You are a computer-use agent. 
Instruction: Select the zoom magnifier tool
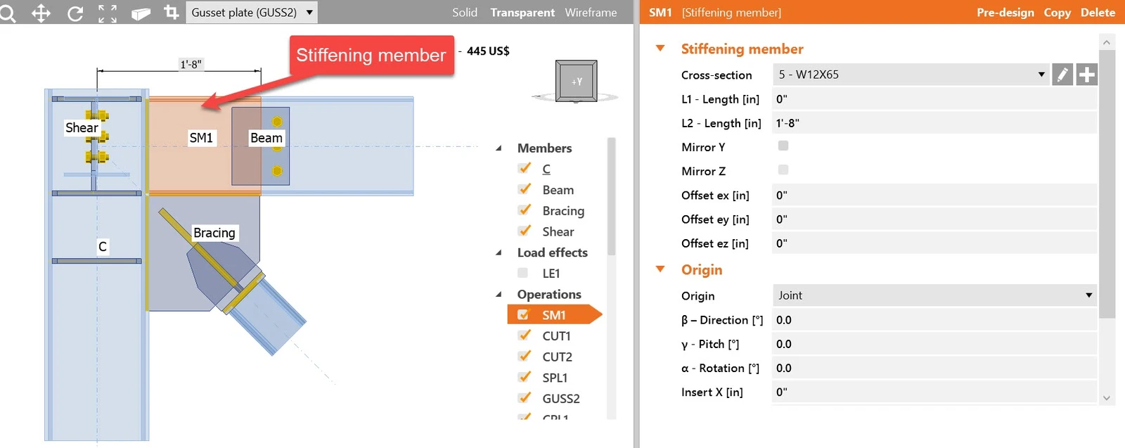tap(7, 13)
